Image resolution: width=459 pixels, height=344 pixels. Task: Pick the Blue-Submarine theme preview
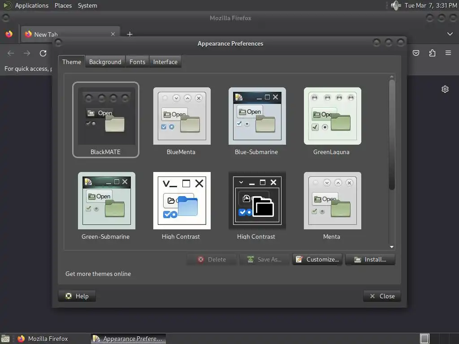(257, 120)
